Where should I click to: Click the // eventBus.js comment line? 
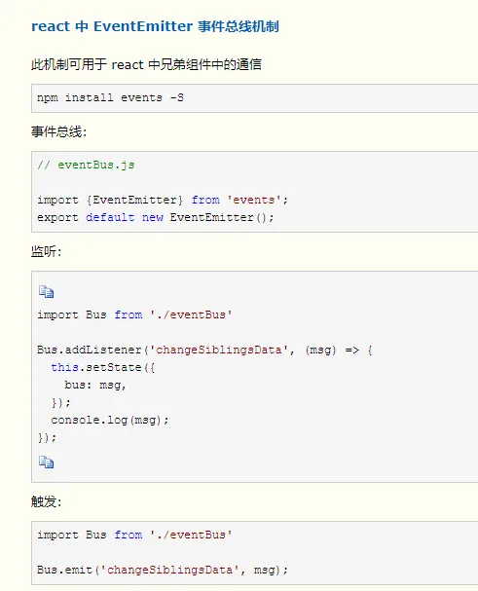tap(86, 166)
